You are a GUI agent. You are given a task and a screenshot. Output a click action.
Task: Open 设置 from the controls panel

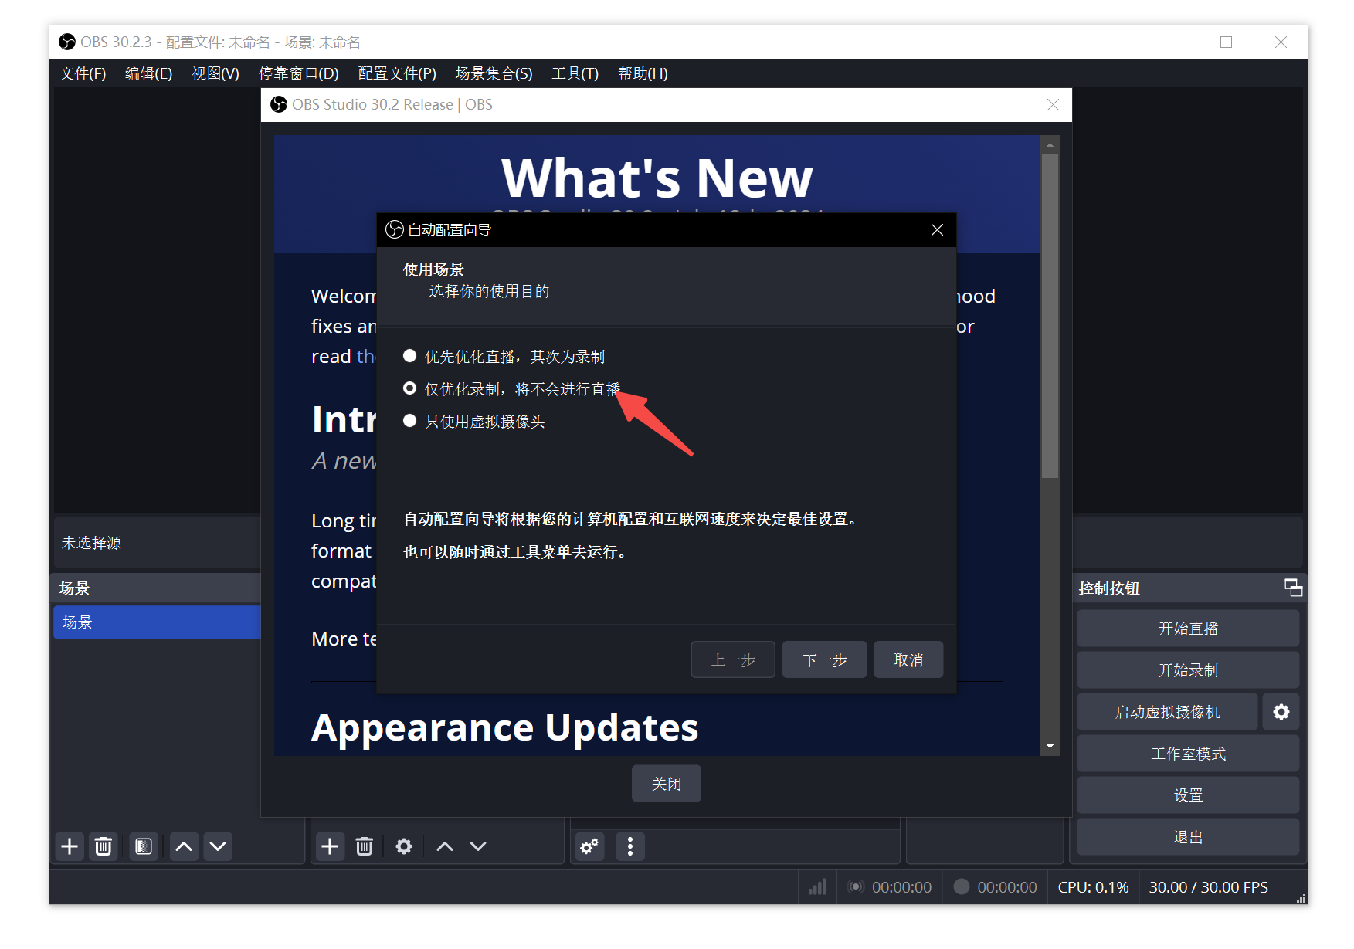1188,795
